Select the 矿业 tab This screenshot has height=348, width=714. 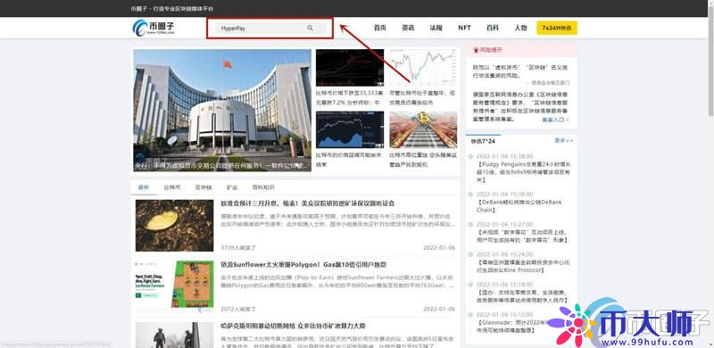tap(232, 187)
